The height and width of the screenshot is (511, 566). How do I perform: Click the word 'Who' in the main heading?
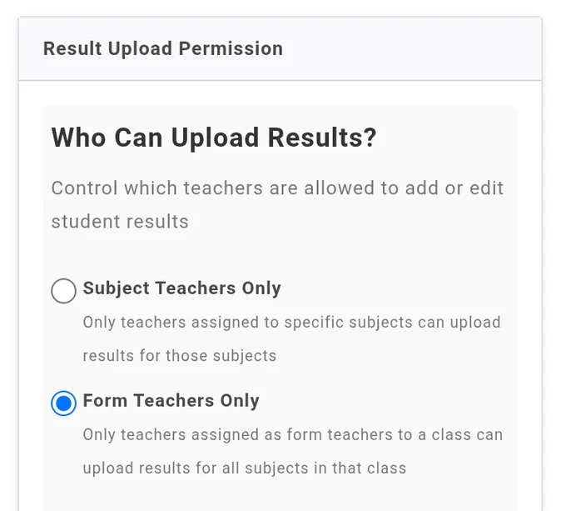tap(78, 138)
